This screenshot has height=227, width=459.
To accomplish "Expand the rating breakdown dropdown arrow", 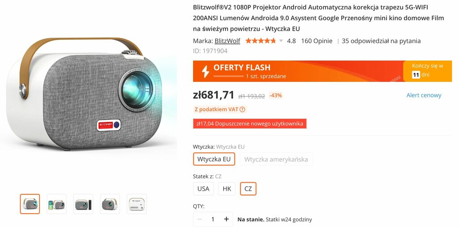I will pos(281,41).
